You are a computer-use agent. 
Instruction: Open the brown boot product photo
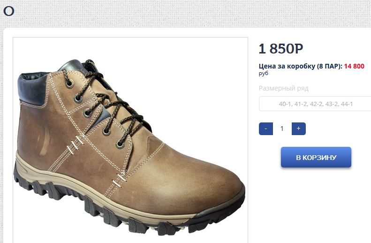130,140
